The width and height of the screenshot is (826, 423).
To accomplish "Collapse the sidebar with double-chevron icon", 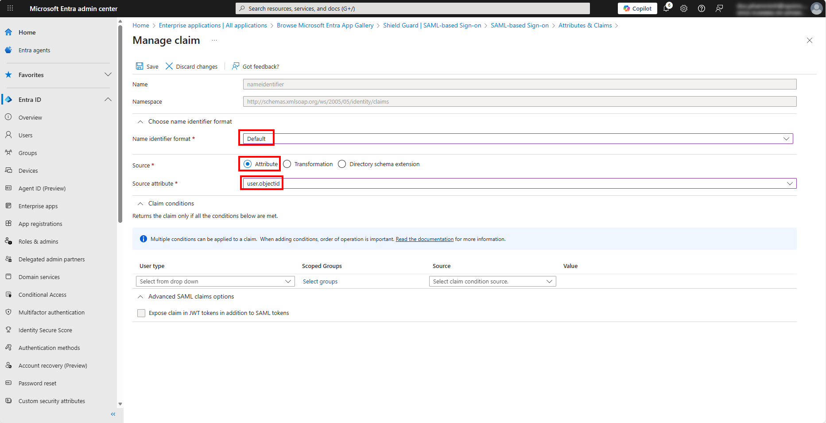I will click(x=113, y=414).
